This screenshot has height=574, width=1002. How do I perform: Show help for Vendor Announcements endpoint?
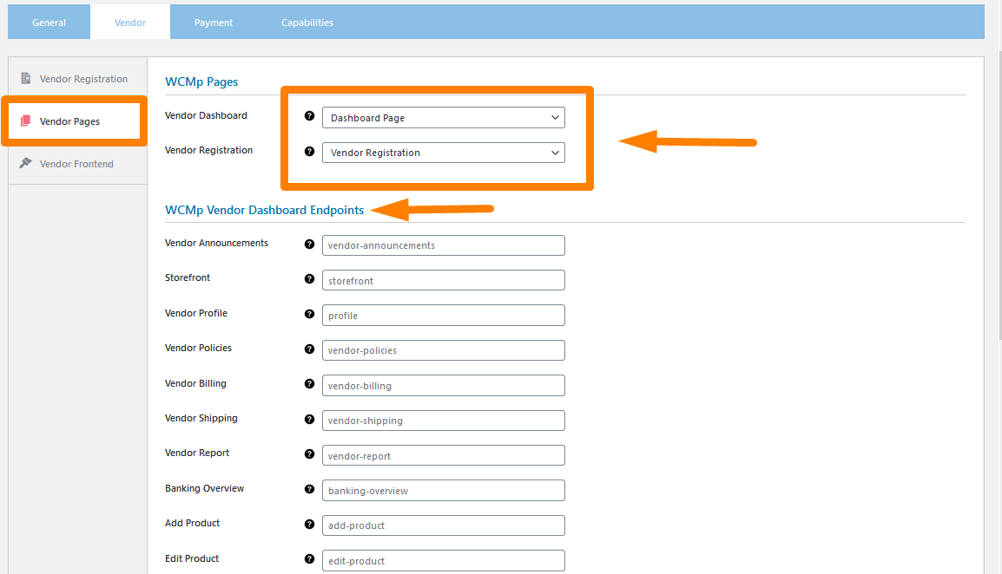[309, 244]
